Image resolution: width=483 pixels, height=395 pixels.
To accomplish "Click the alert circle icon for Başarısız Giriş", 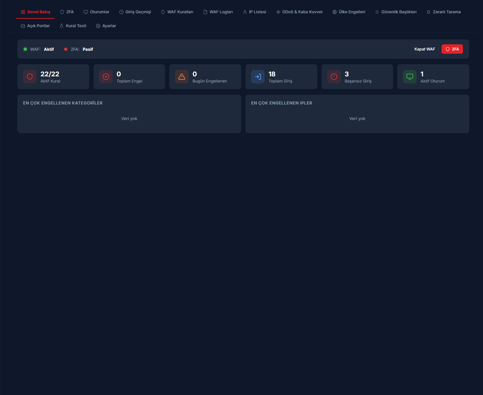I will click(x=334, y=77).
